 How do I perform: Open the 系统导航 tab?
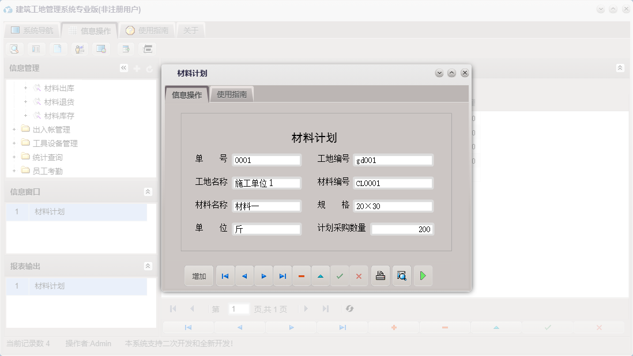[33, 30]
